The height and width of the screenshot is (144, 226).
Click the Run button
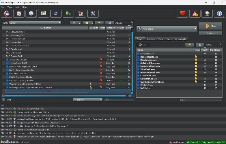210,26
